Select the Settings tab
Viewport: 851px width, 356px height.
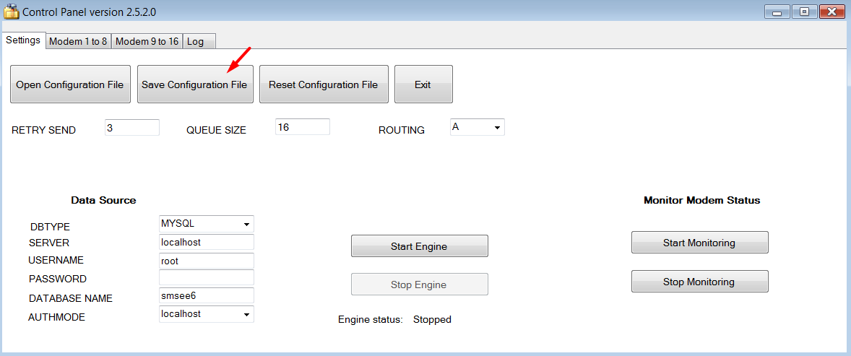23,40
